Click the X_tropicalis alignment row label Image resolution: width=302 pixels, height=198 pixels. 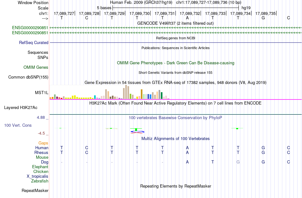click(38, 176)
